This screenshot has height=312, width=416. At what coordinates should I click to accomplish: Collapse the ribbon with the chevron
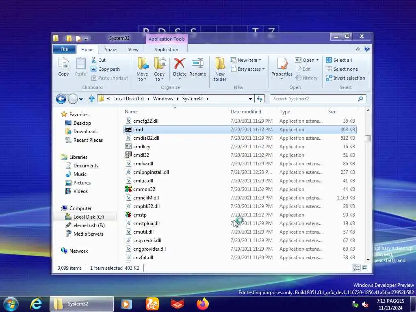click(x=358, y=49)
